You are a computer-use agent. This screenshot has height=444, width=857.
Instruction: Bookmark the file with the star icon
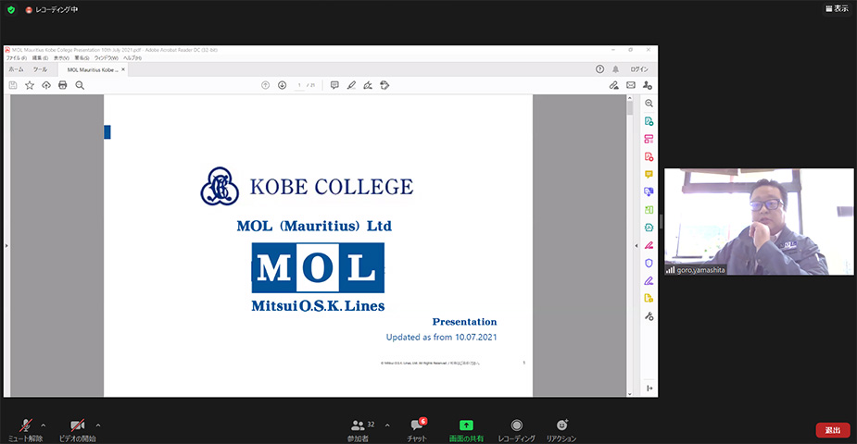[x=30, y=85]
